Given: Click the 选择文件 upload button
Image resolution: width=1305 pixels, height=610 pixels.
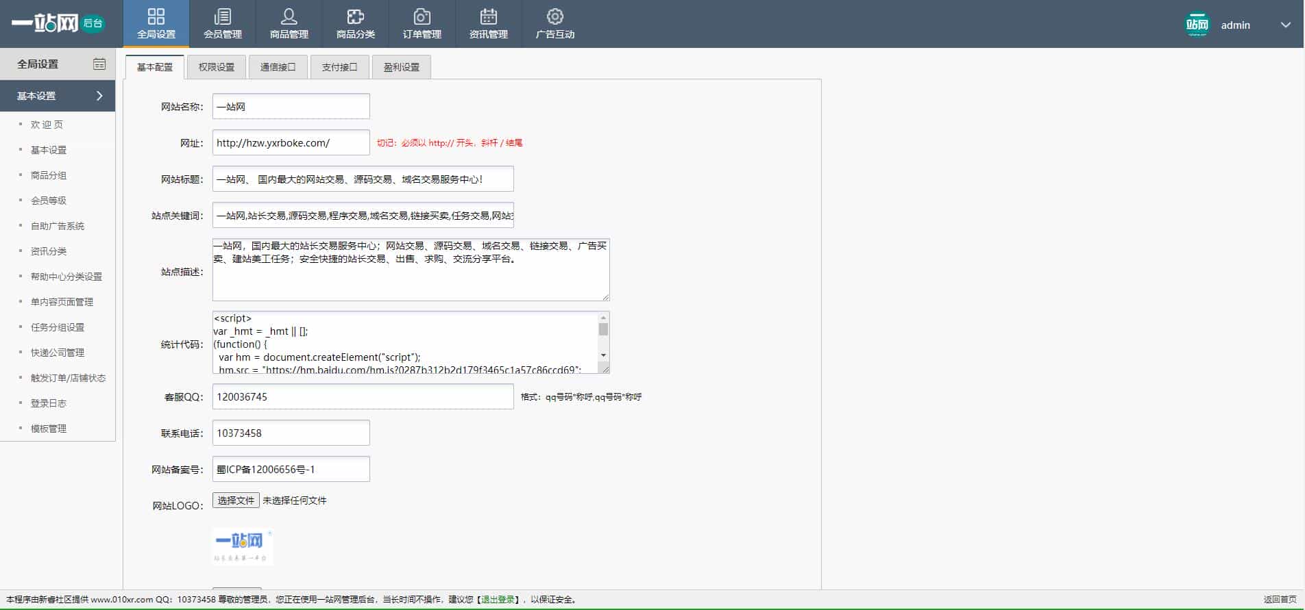Looking at the screenshot, I should pyautogui.click(x=236, y=500).
